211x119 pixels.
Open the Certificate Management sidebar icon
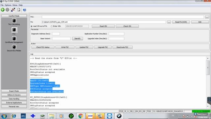click(14, 39)
